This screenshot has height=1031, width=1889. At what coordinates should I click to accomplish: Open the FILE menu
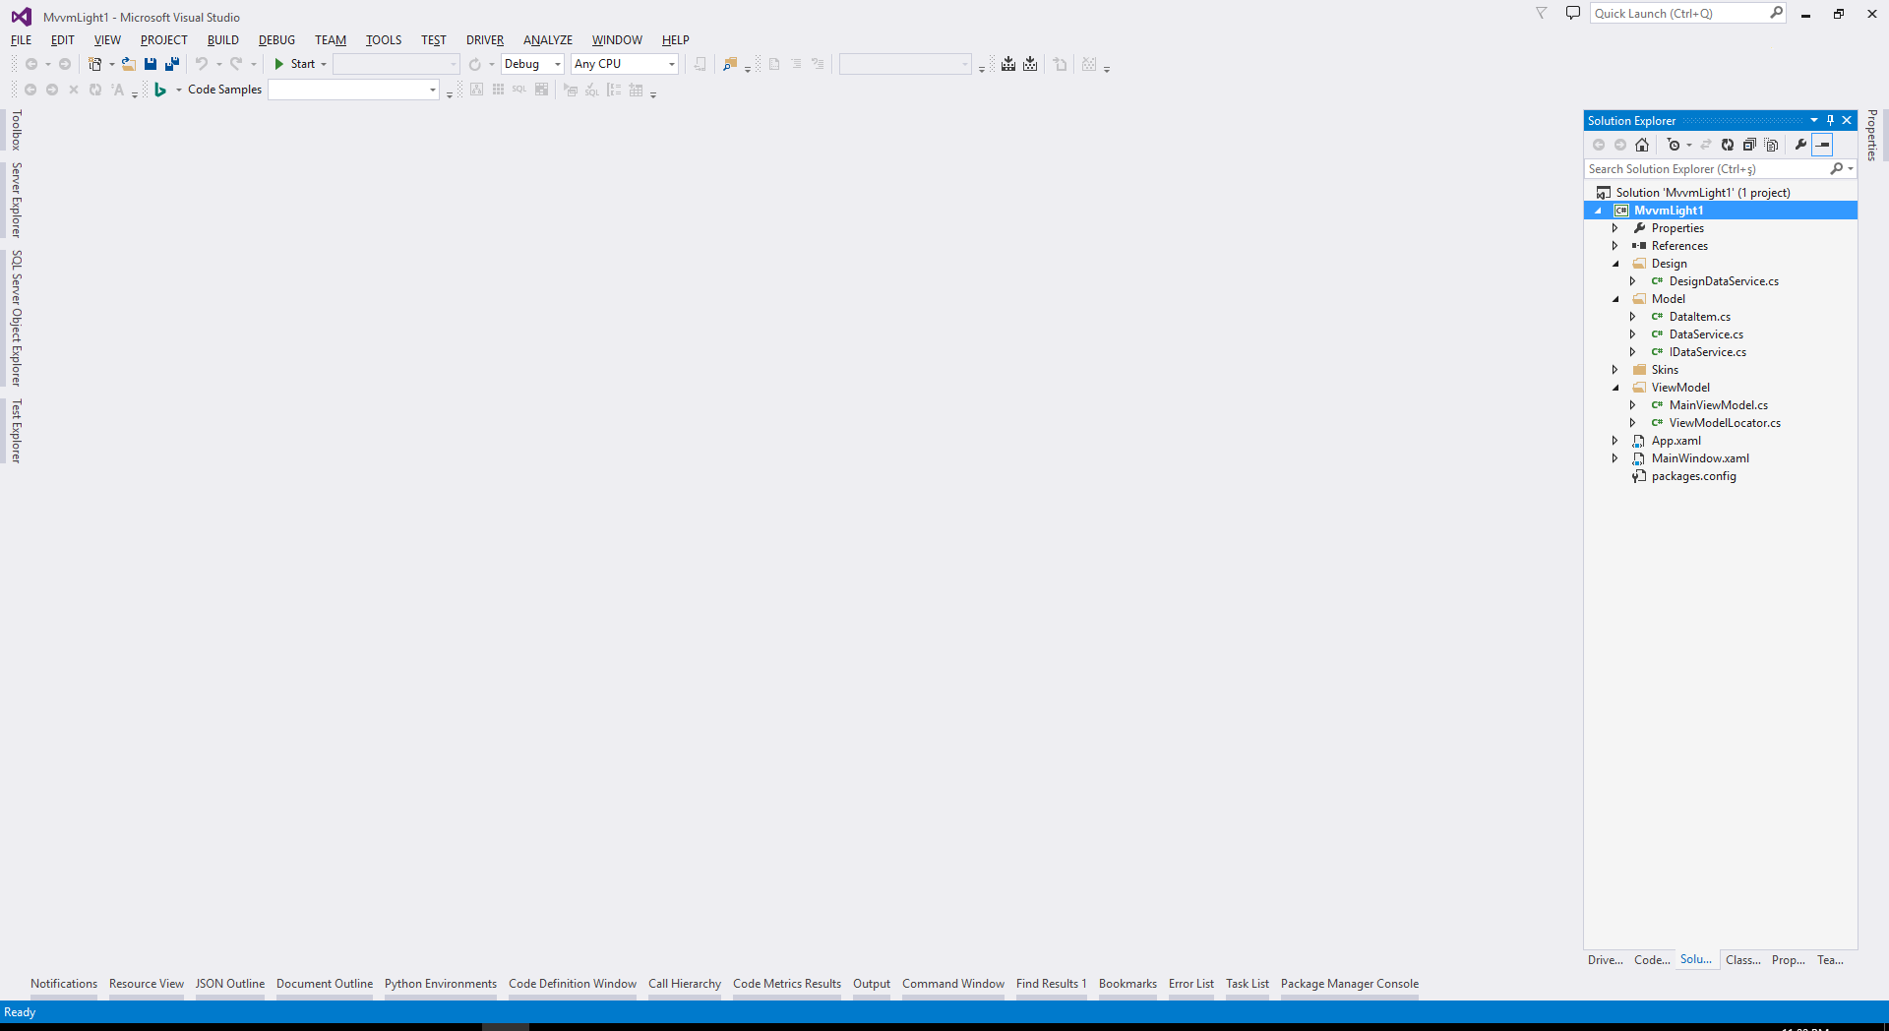click(21, 40)
